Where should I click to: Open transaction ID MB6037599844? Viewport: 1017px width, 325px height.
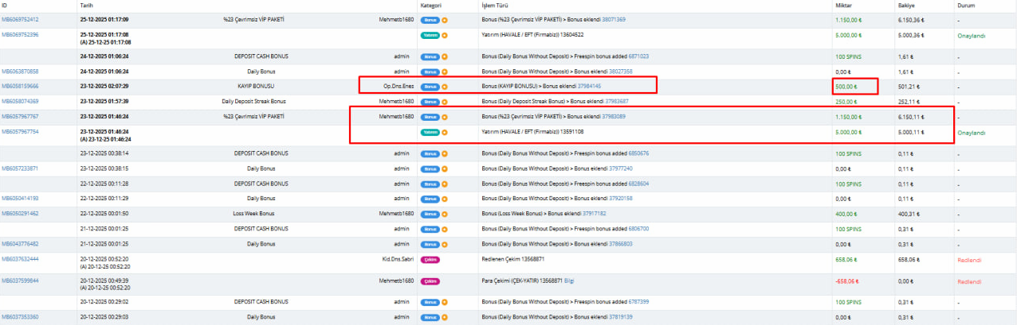coord(20,281)
